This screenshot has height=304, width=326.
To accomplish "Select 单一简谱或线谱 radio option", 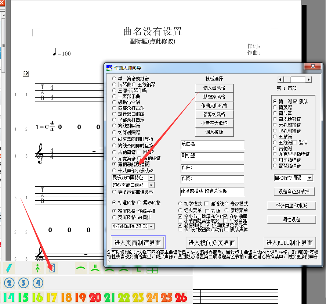I will [x=114, y=79].
